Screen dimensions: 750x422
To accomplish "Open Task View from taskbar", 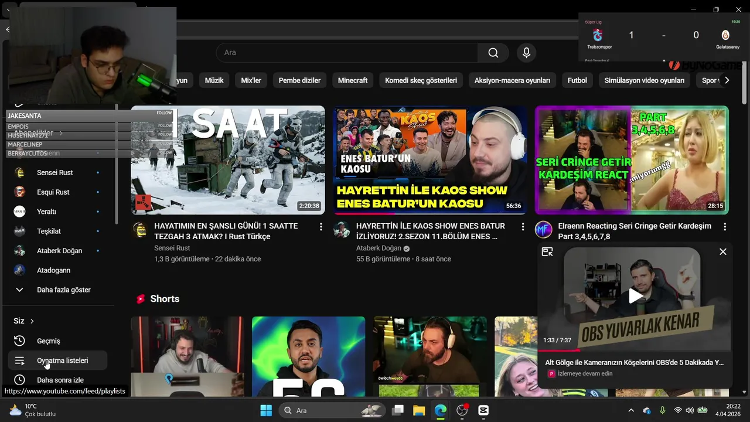I will tap(398, 410).
